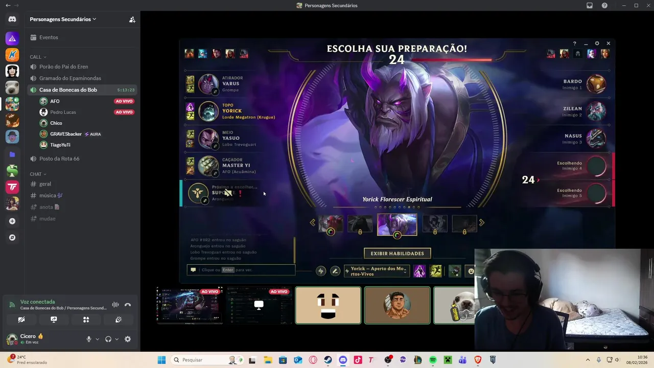Screen dimensions: 654x368
Task: Open Spotify from the taskbar
Action: [433, 360]
